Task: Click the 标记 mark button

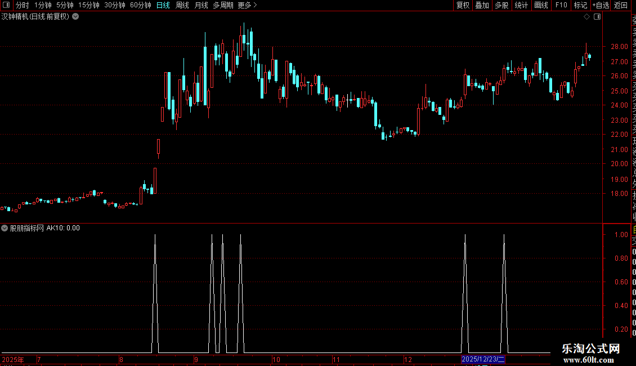Action: [x=580, y=5]
